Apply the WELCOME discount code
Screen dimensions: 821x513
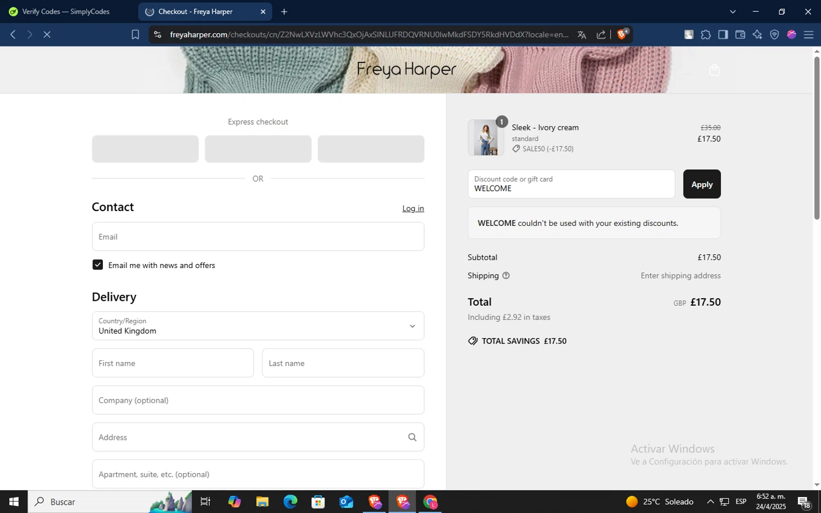tap(702, 184)
